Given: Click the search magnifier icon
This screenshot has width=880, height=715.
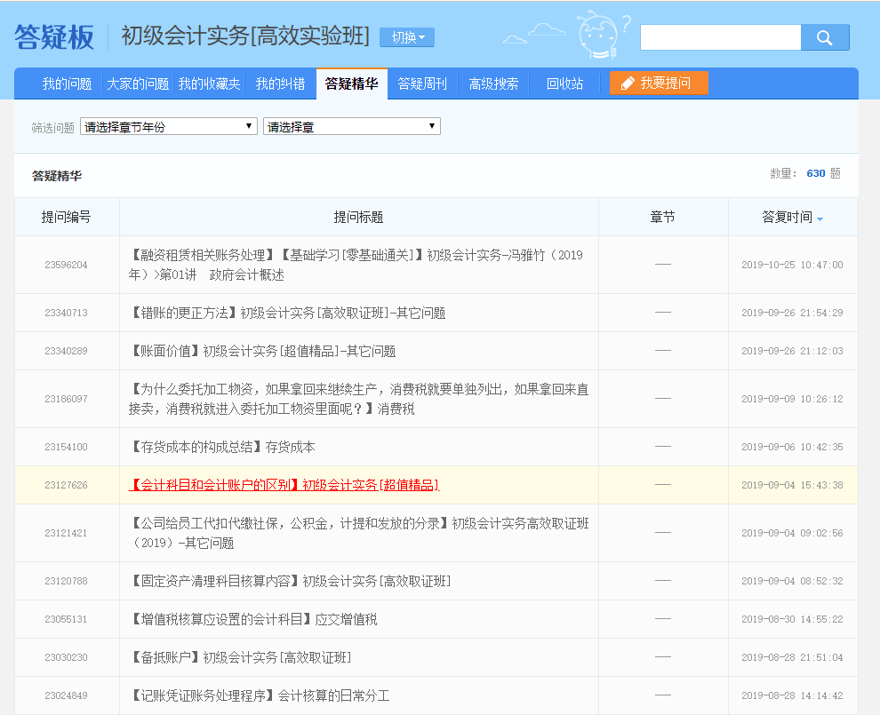Looking at the screenshot, I should tap(825, 36).
